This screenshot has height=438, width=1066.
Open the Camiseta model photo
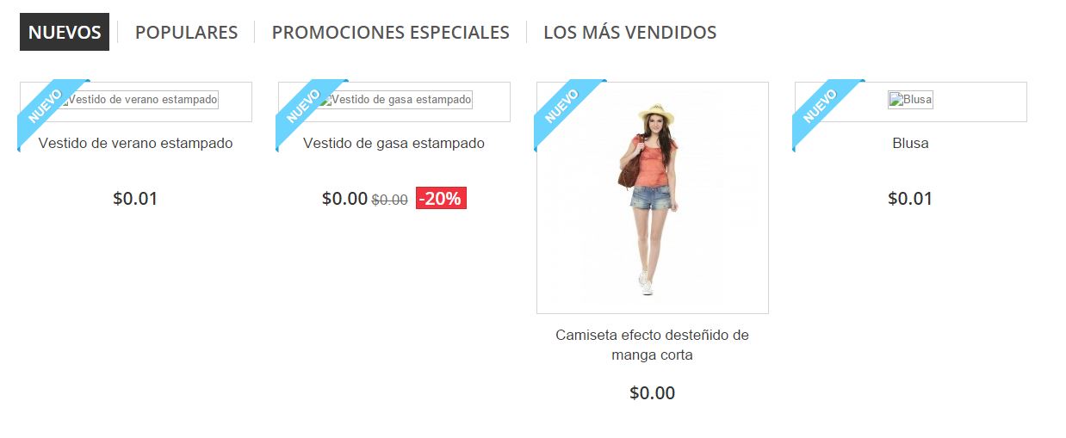(x=653, y=198)
